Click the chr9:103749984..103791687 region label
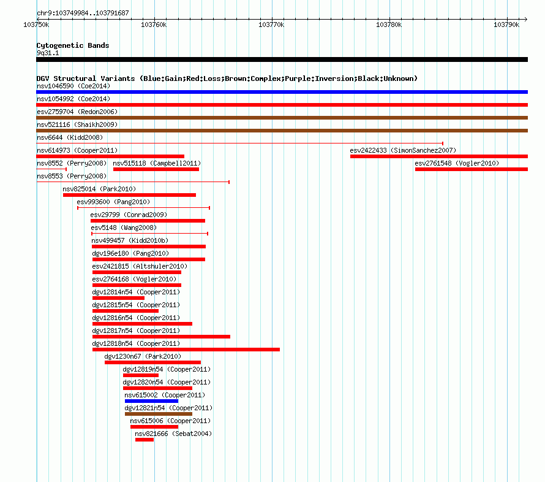This screenshot has height=482, width=545. point(83,13)
